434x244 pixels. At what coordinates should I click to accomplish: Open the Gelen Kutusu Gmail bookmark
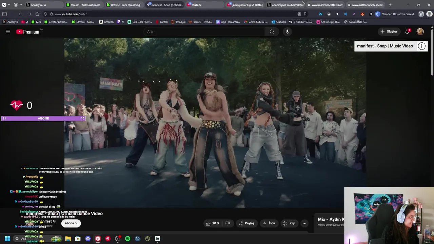click(x=256, y=22)
